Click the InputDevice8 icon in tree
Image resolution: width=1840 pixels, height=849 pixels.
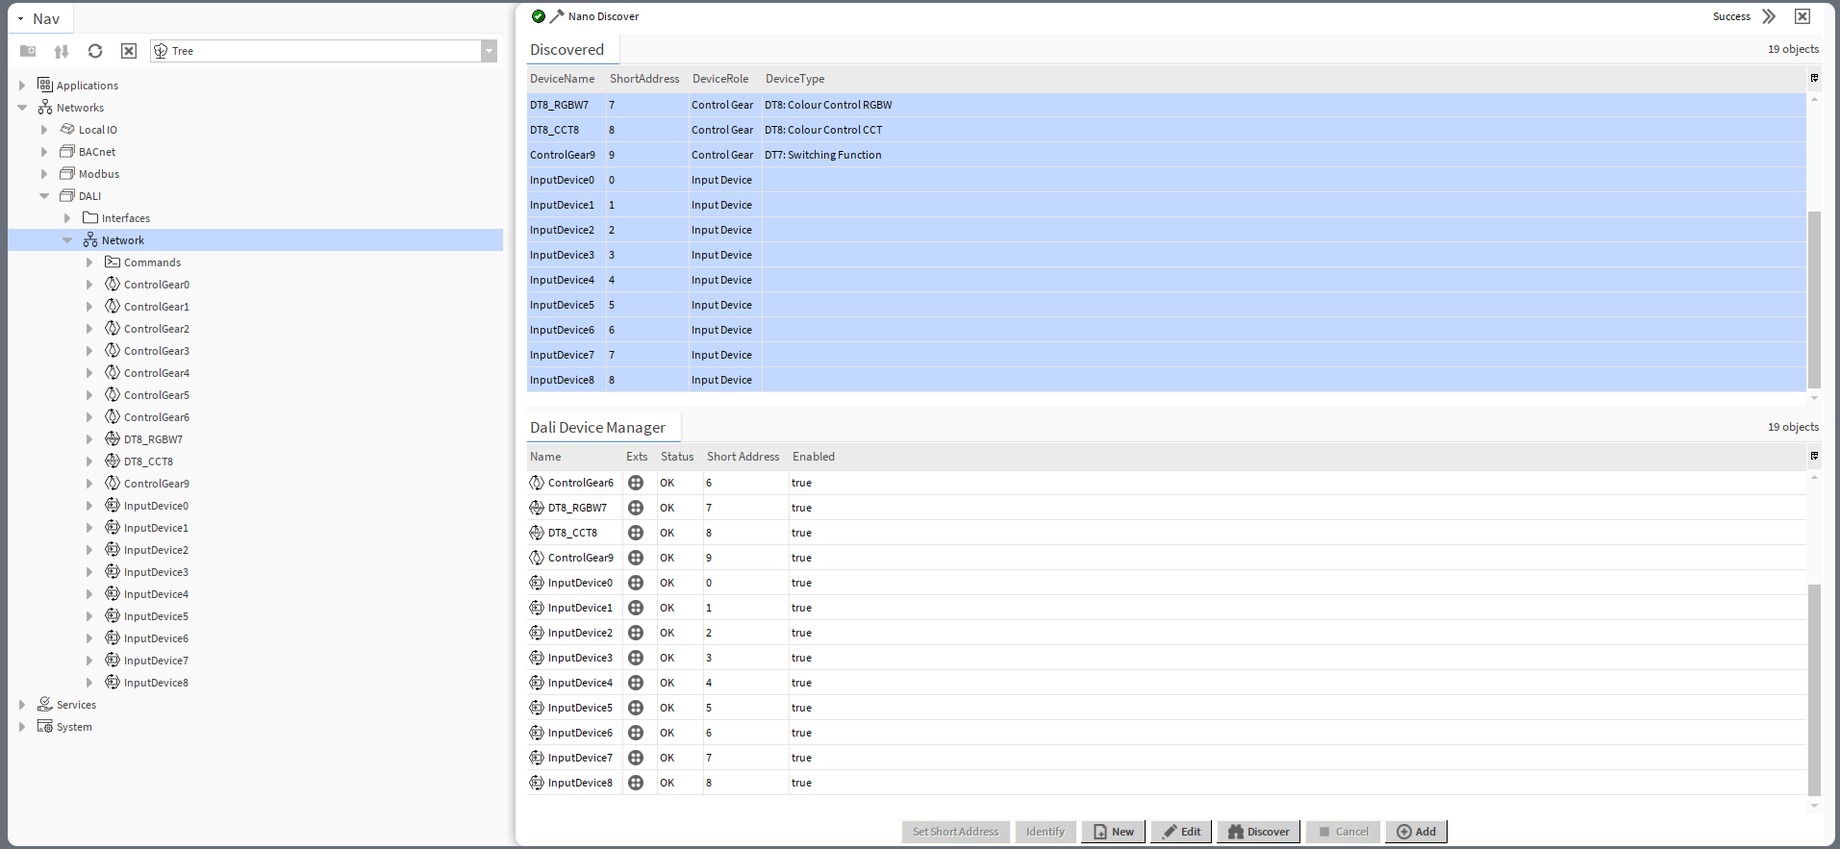pyautogui.click(x=113, y=682)
